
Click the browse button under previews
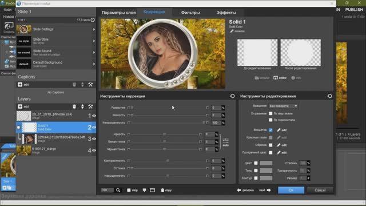(x=262, y=78)
